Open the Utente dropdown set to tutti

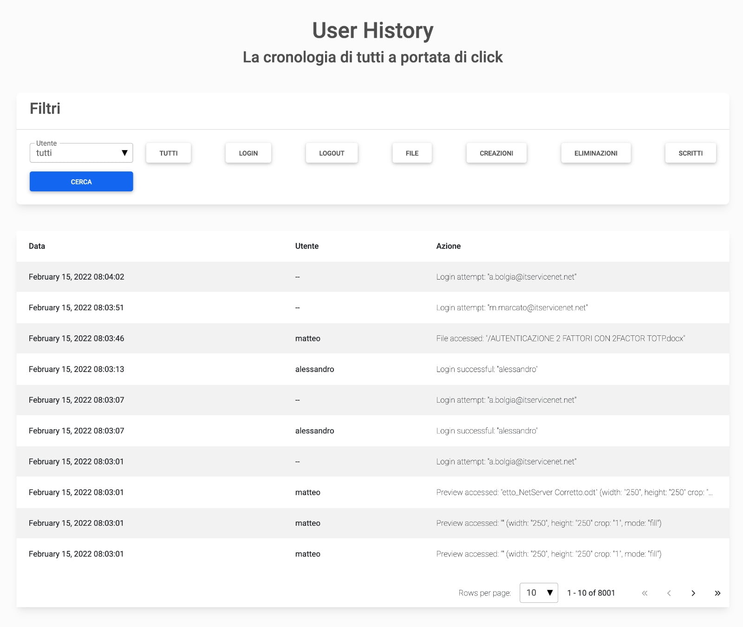(x=81, y=153)
